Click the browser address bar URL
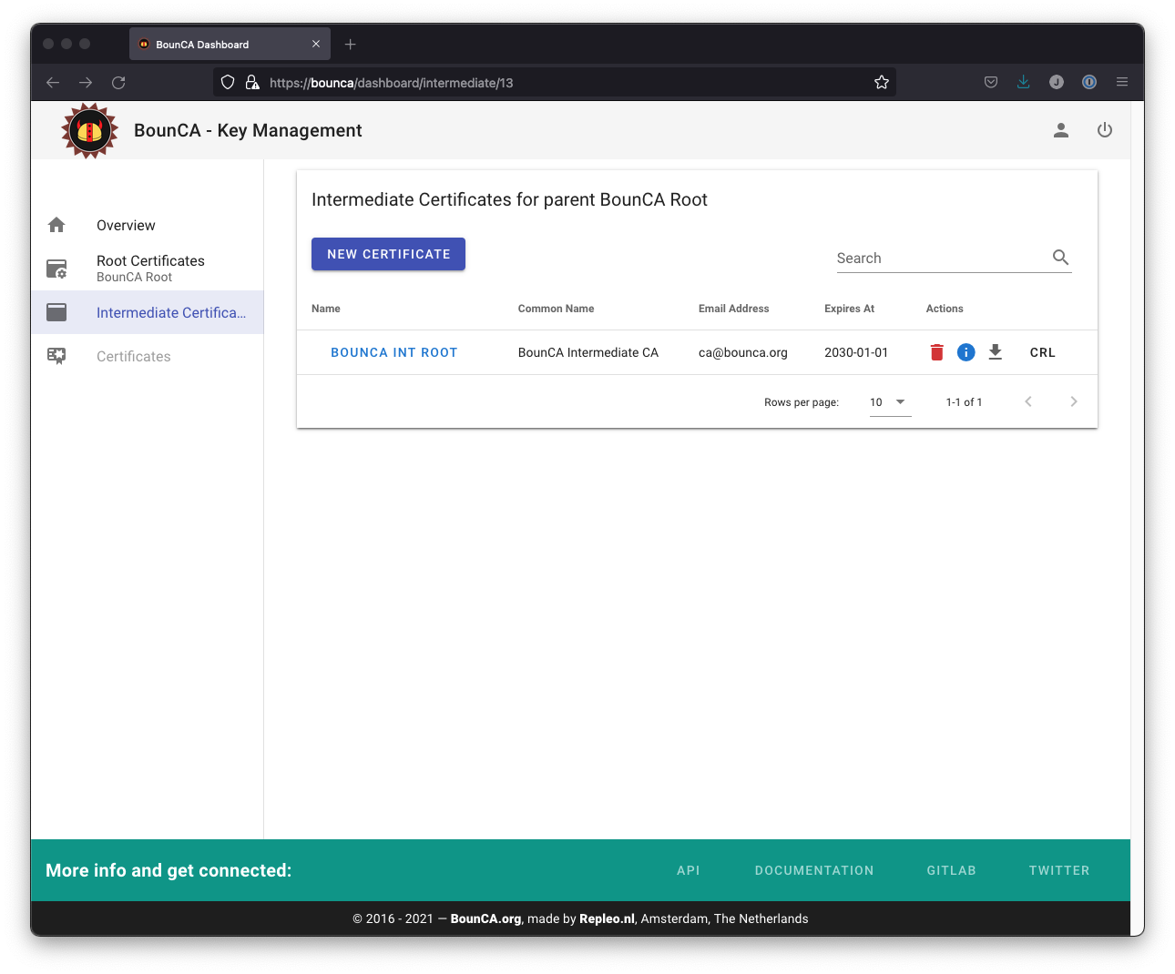 (x=392, y=83)
